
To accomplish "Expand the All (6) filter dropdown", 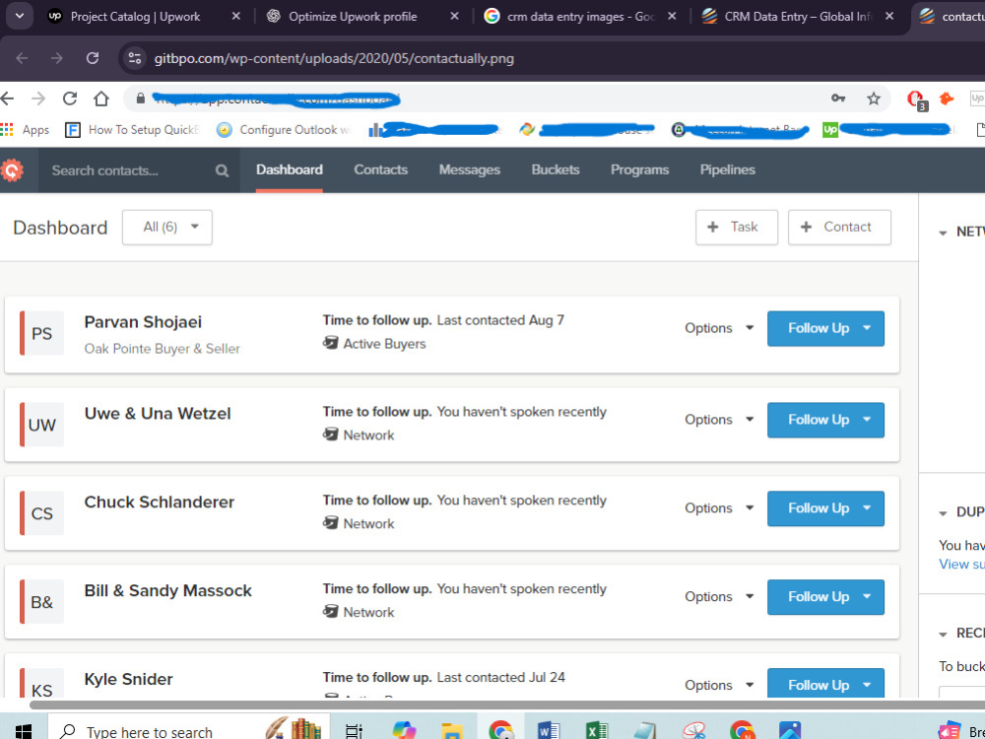I will click(167, 227).
